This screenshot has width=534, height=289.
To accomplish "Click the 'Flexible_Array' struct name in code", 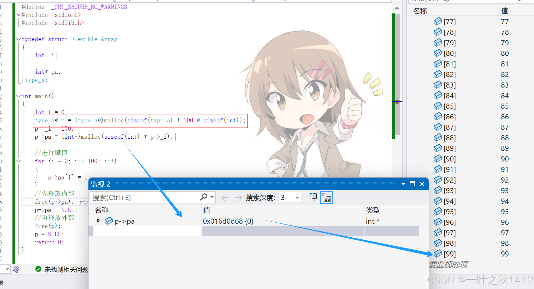I will pyautogui.click(x=94, y=39).
